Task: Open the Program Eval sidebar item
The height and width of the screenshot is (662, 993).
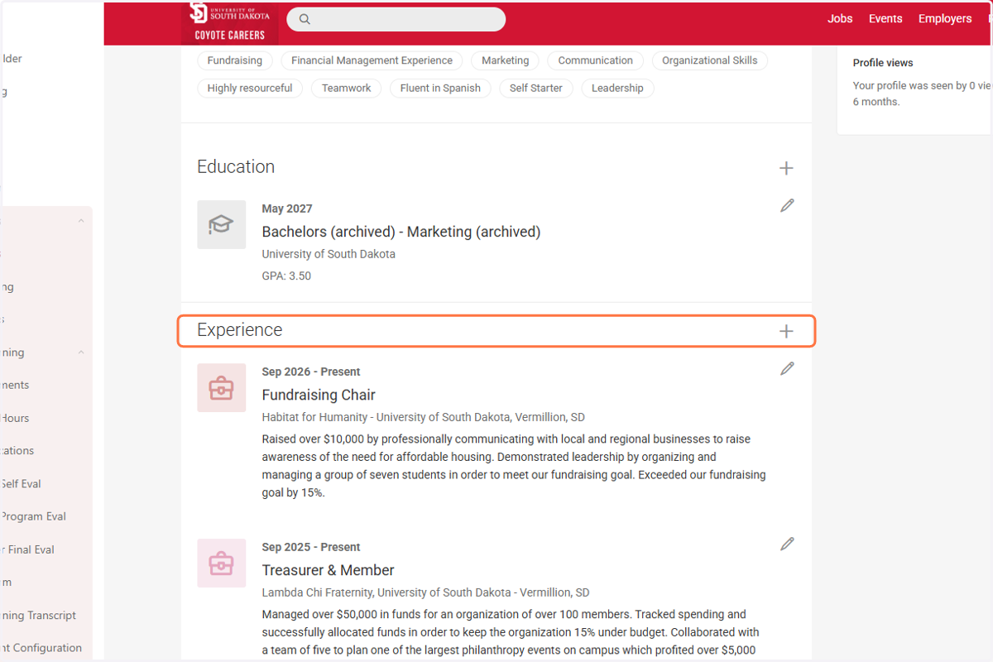Action: coord(33,516)
